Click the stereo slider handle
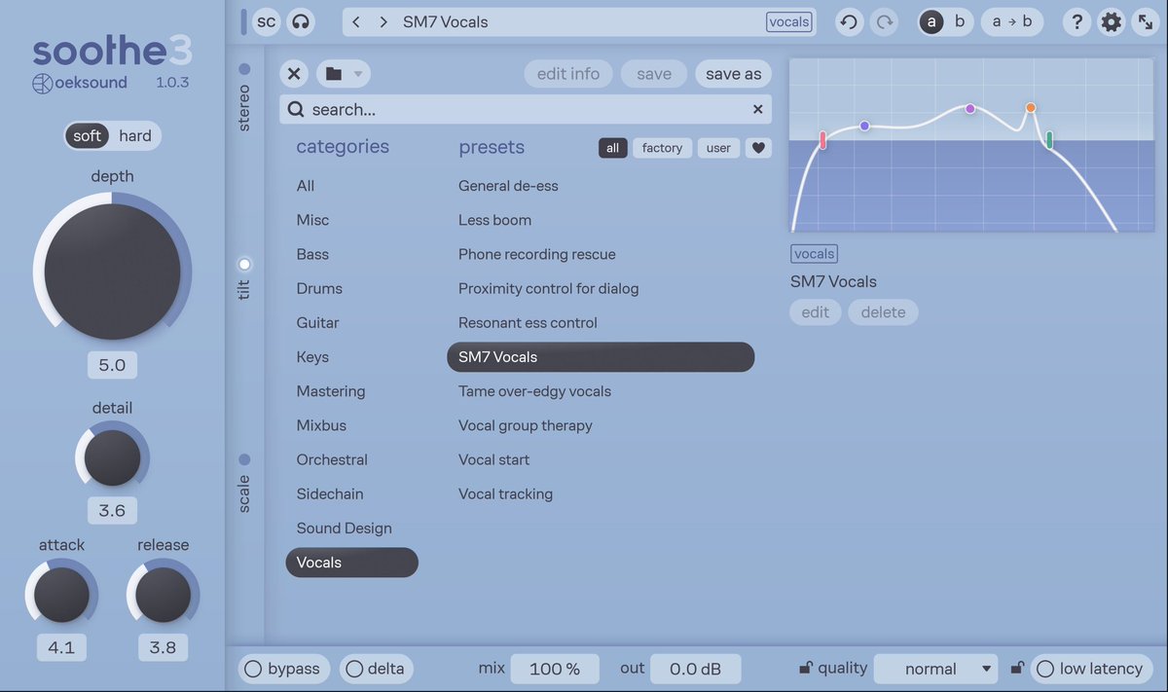This screenshot has width=1168, height=692. click(244, 69)
